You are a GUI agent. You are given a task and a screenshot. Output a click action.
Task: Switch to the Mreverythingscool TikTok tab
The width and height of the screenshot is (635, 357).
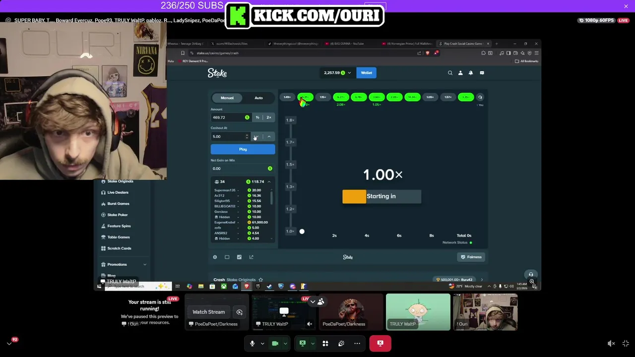point(293,44)
